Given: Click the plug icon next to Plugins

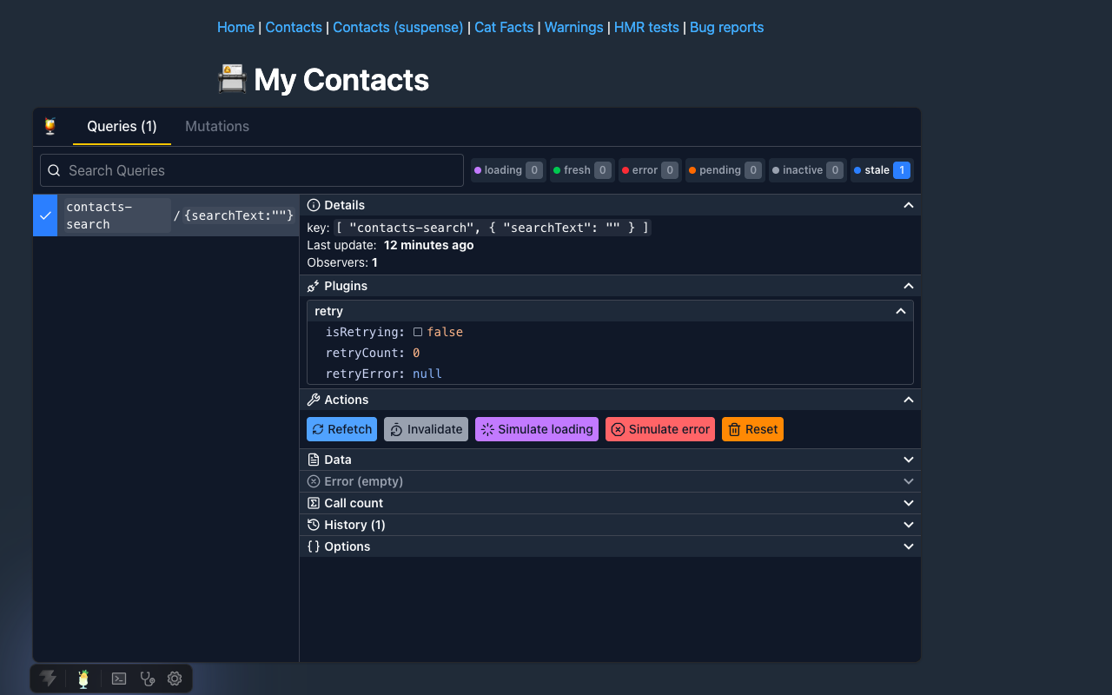Looking at the screenshot, I should click(x=314, y=286).
